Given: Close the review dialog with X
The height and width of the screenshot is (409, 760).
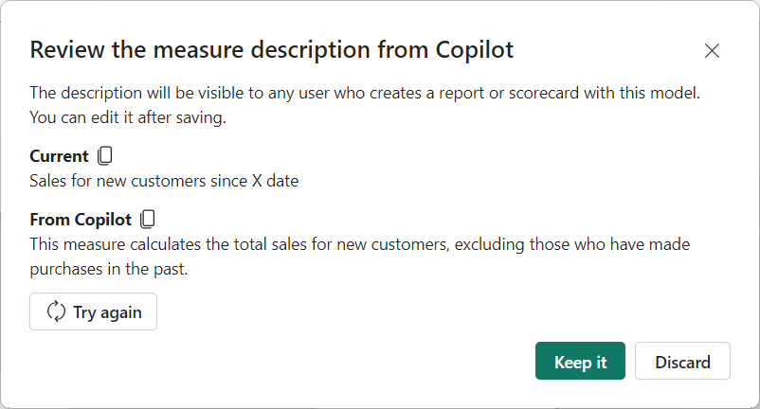Looking at the screenshot, I should pyautogui.click(x=712, y=51).
